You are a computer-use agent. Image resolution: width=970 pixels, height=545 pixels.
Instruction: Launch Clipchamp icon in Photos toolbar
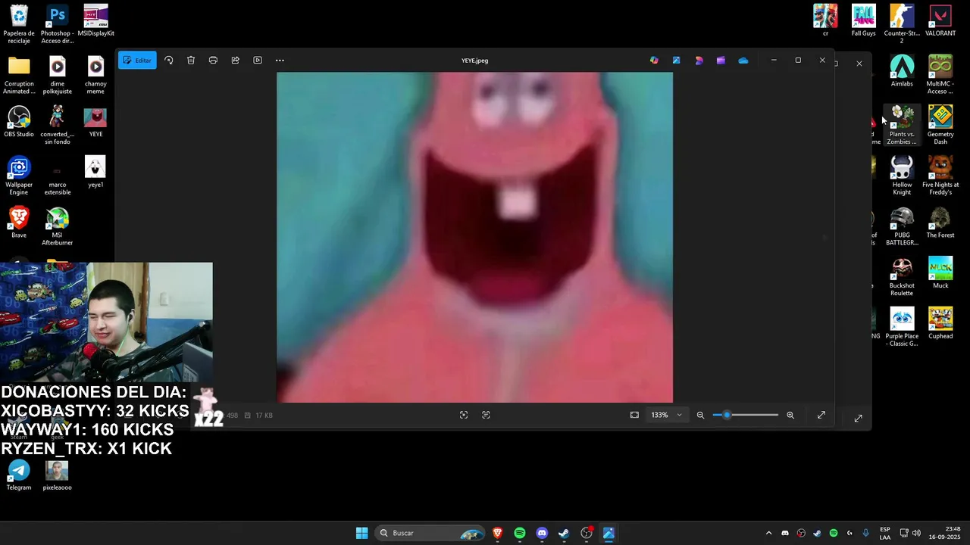click(699, 61)
